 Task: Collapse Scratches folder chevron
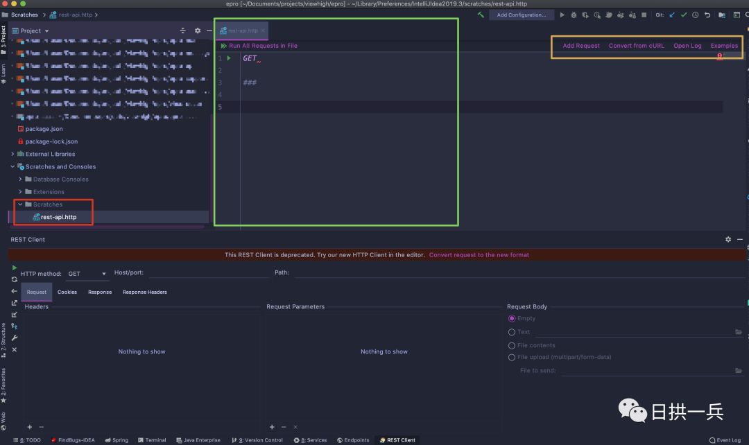click(20, 204)
